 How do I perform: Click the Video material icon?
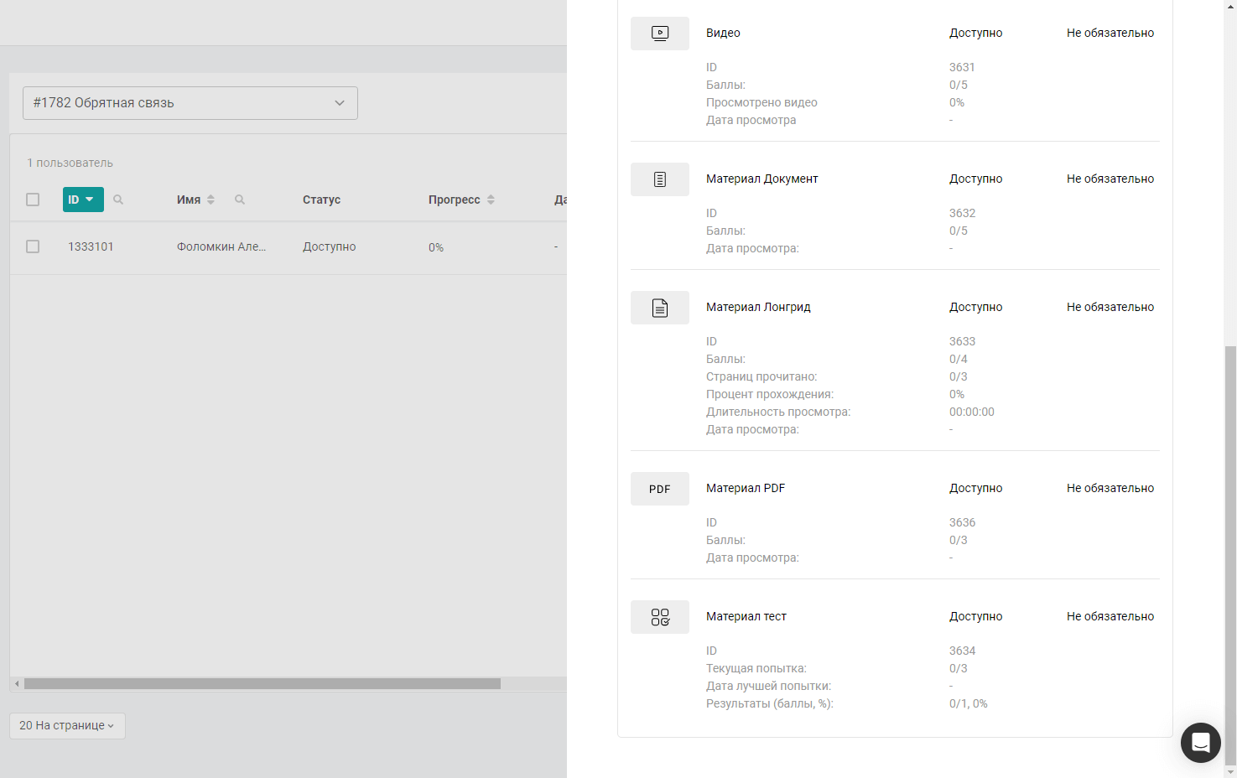coord(660,34)
